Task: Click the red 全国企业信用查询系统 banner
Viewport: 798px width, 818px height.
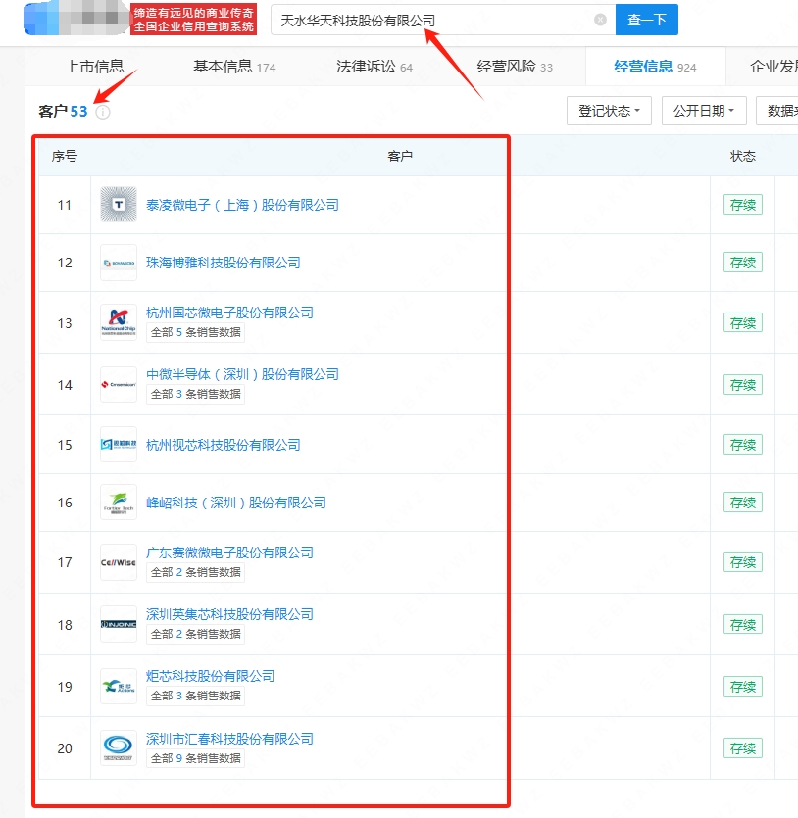Action: pyautogui.click(x=194, y=20)
